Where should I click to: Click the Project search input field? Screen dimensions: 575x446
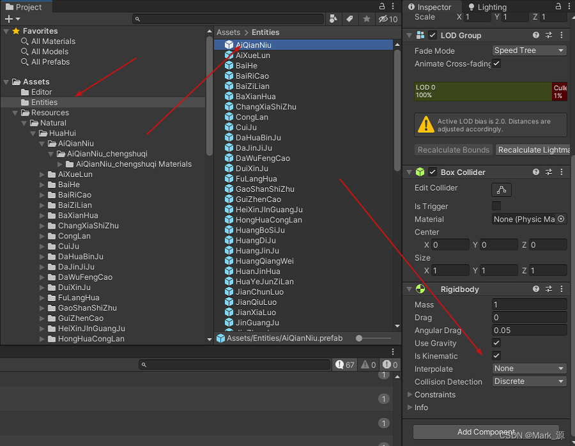click(228, 19)
